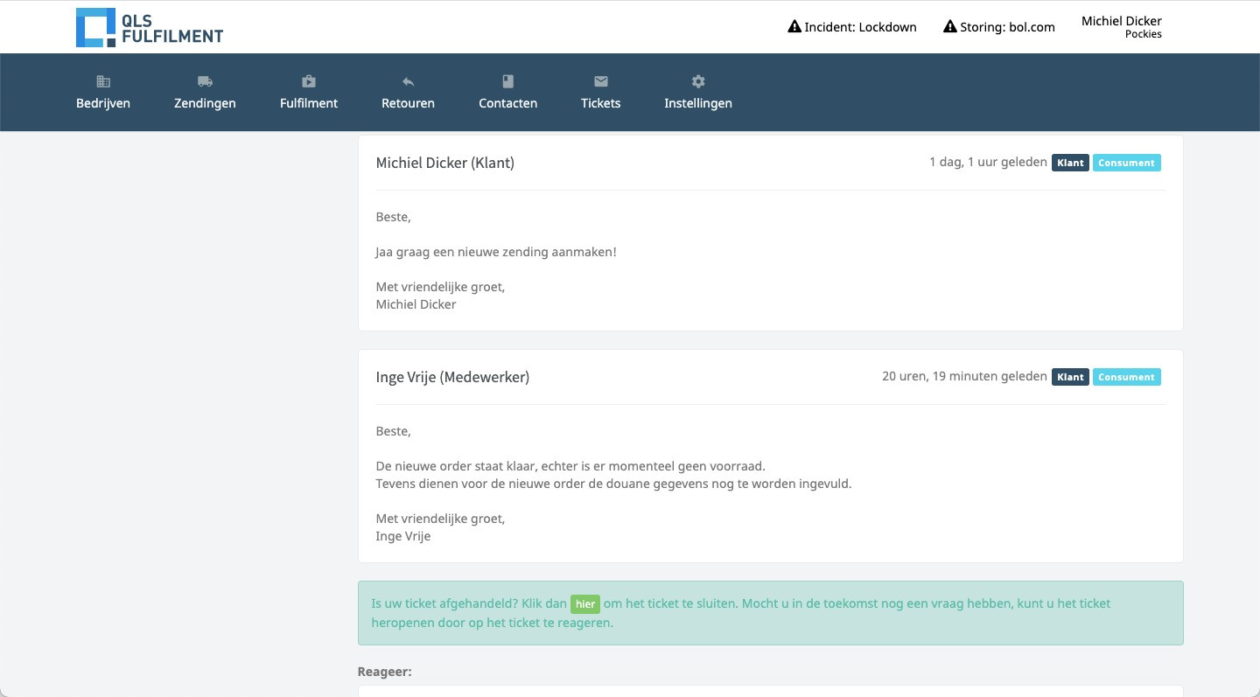Click the Klant badge on Michiel's message
The image size is (1260, 697).
click(x=1070, y=163)
